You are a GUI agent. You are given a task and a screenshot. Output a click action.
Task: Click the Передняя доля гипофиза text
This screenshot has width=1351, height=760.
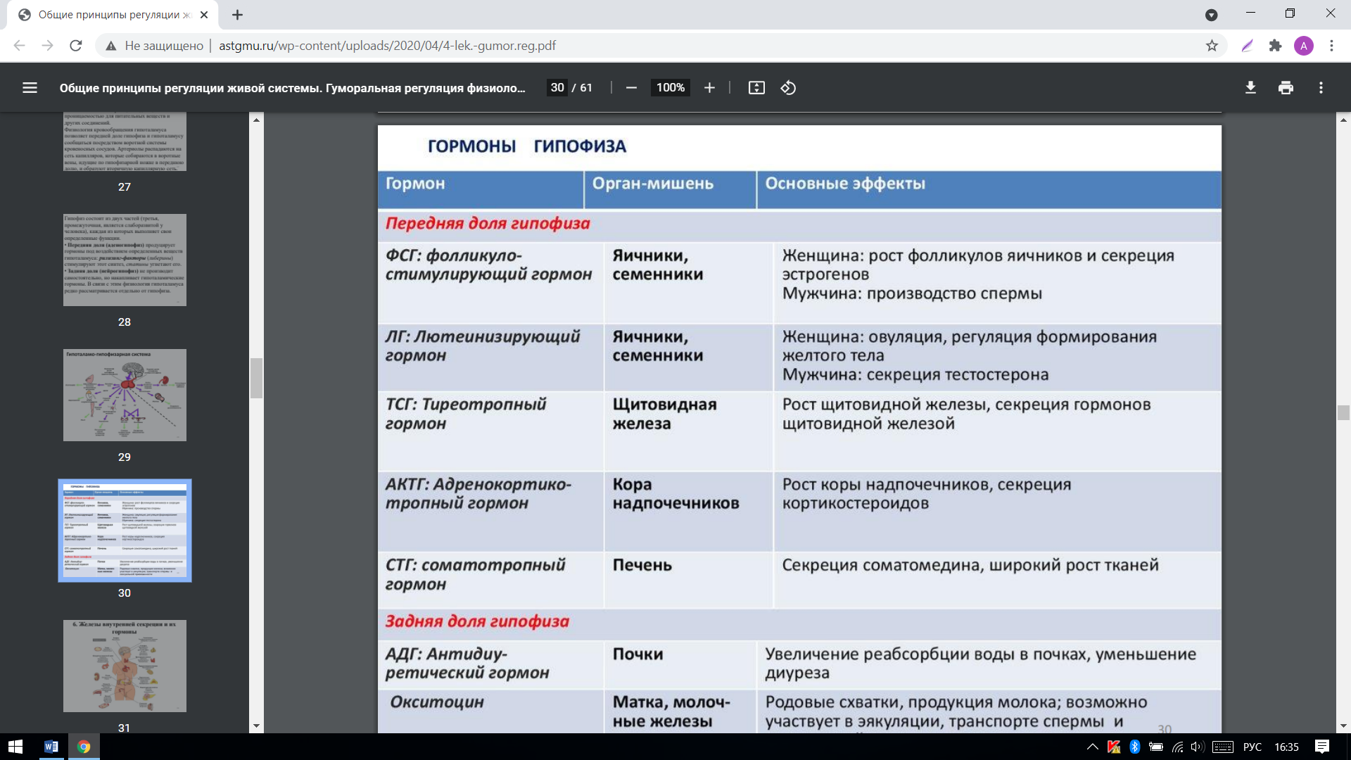coord(487,224)
